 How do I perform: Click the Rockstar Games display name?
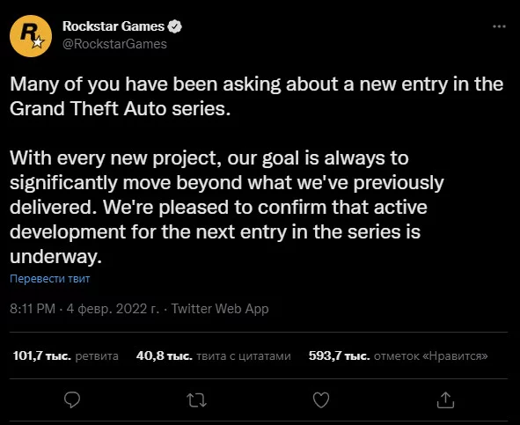(114, 26)
